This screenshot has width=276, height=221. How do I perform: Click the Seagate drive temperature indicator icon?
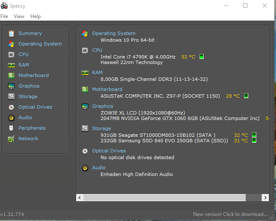click(254, 135)
